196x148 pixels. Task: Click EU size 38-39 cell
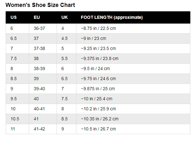pos(43,69)
